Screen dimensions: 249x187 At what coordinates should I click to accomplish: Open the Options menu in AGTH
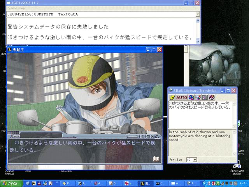(12, 8)
